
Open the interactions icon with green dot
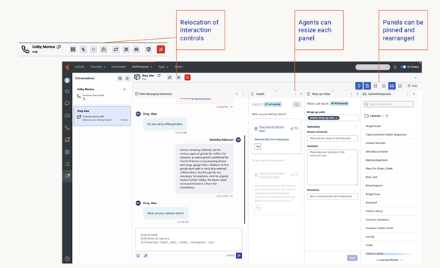tap(67, 176)
